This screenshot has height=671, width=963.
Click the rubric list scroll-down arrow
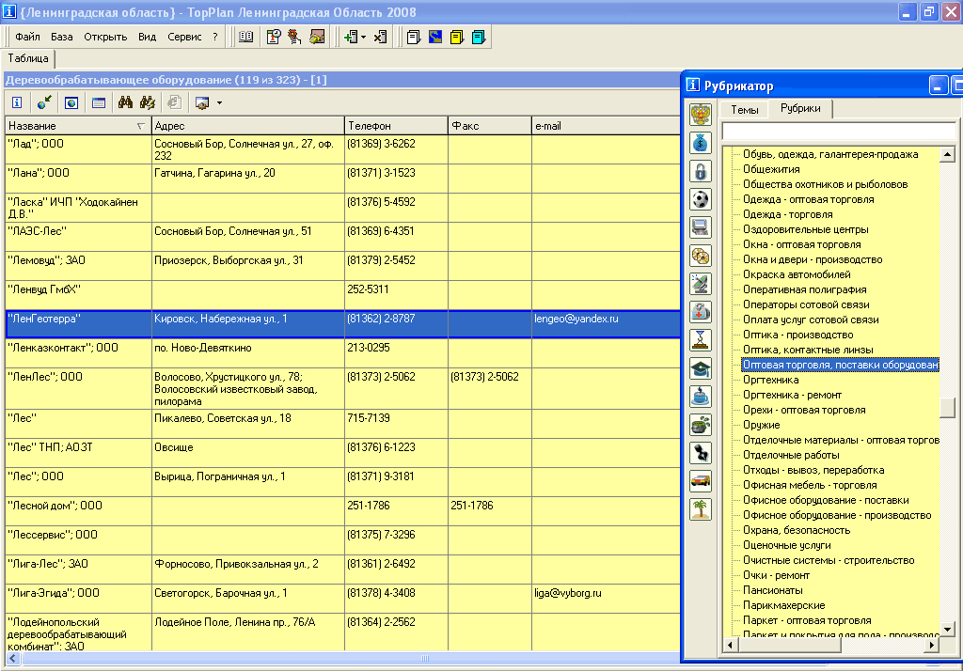(947, 630)
